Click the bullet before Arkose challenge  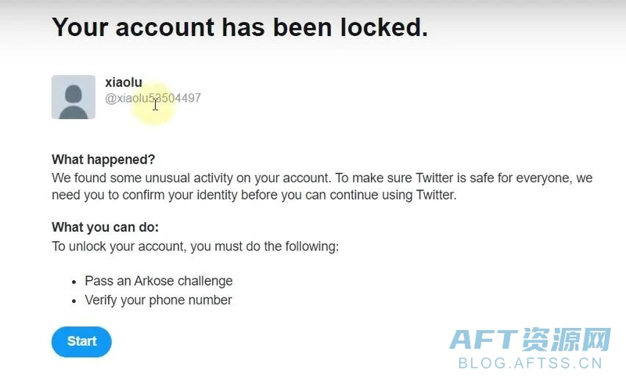pyautogui.click(x=74, y=283)
